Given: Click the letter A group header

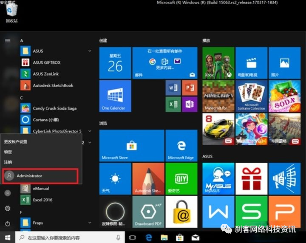Looking at the screenshot, I should [22, 41].
